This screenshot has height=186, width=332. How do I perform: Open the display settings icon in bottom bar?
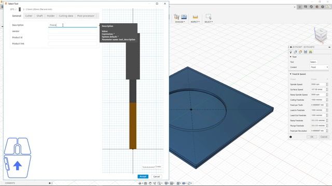(167, 183)
